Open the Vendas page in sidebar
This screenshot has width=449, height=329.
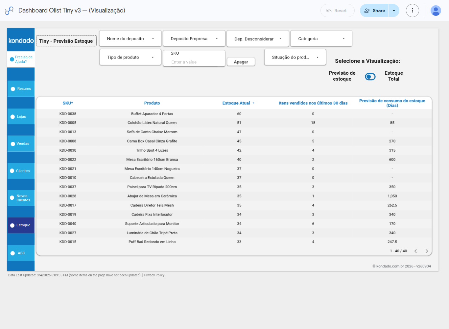(x=21, y=144)
